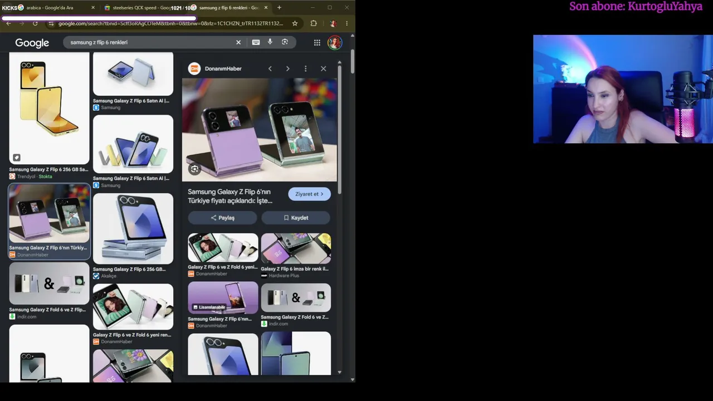Show the next image in the preview panel

click(x=287, y=69)
